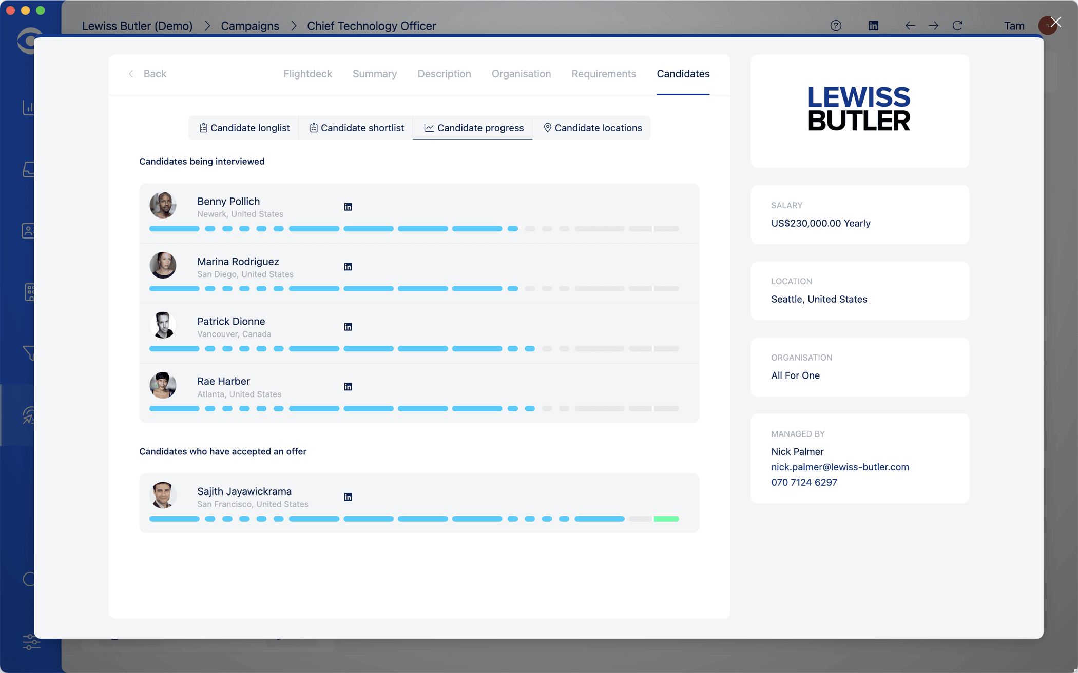Open Rae Harber's LinkedIn icon
The height and width of the screenshot is (673, 1078).
tap(348, 387)
